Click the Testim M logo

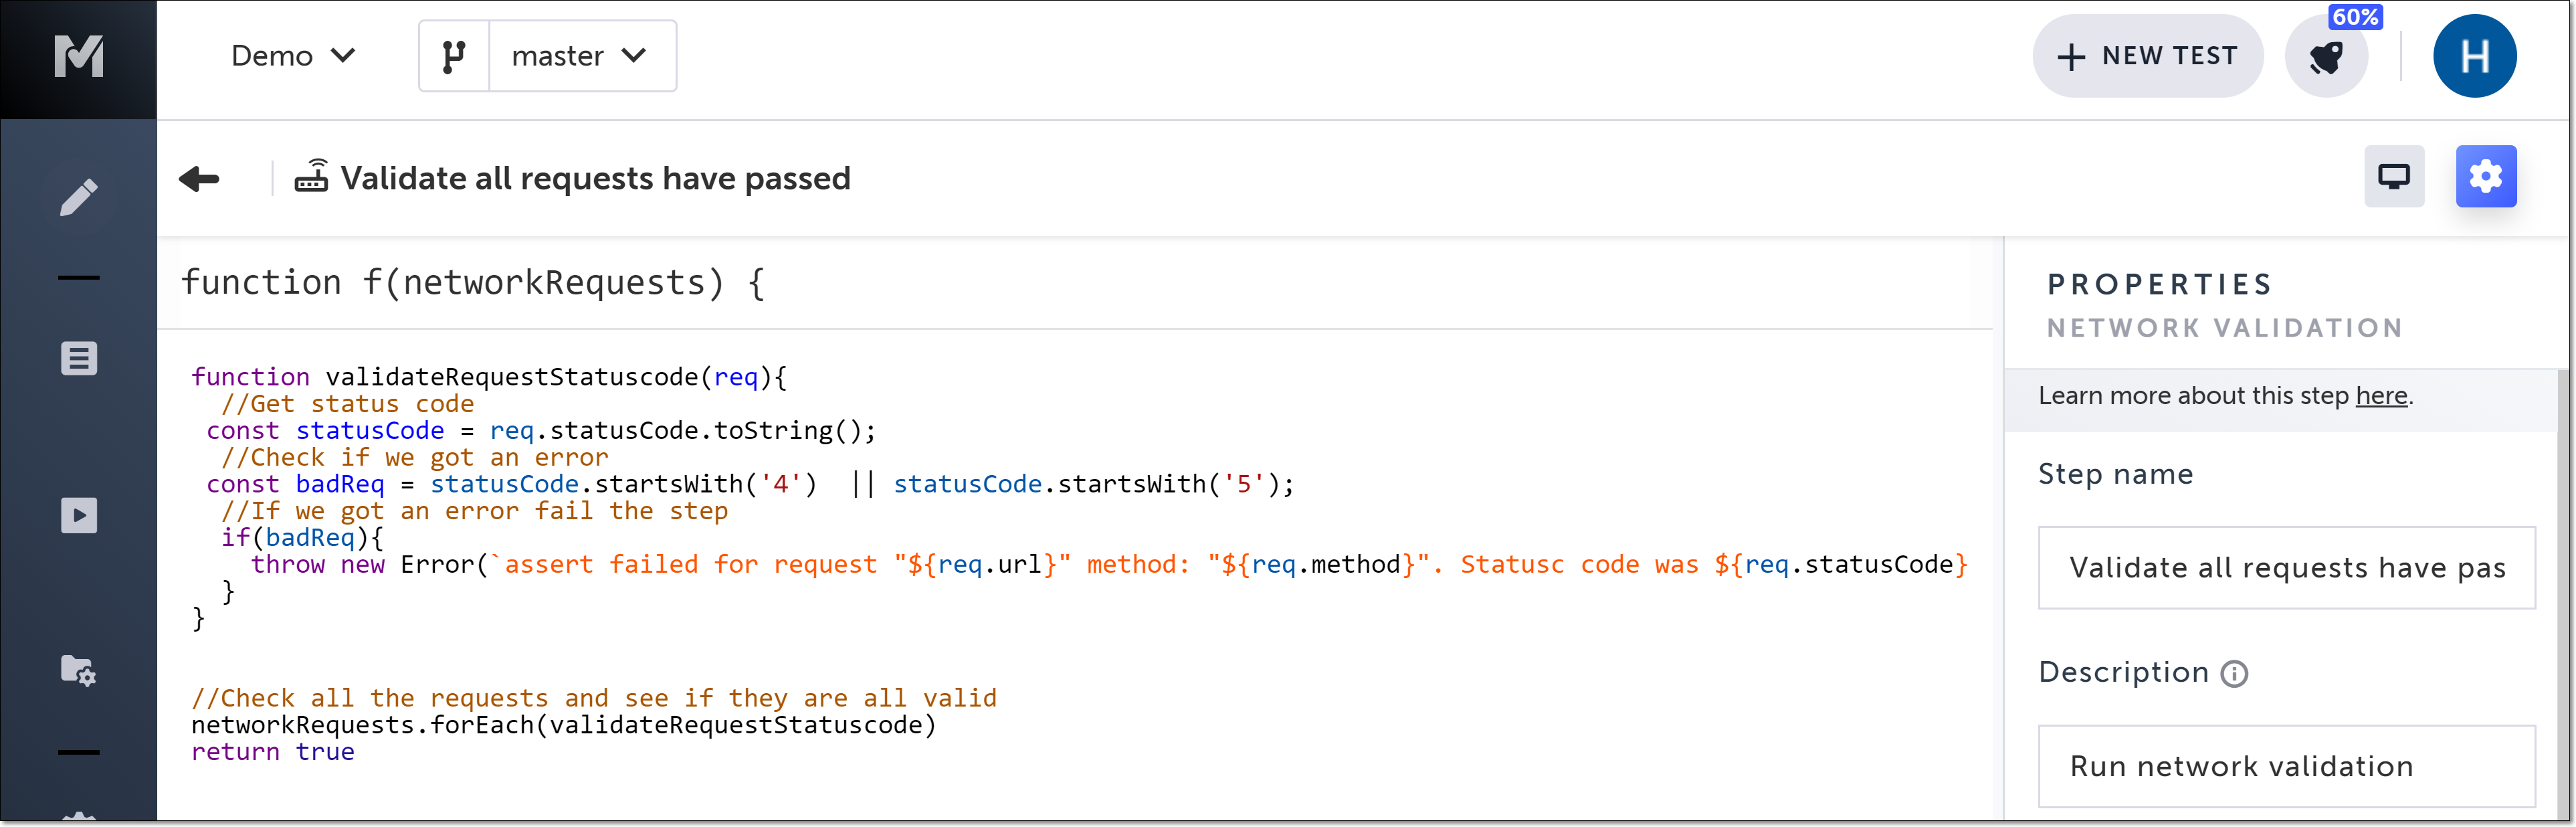click(78, 57)
